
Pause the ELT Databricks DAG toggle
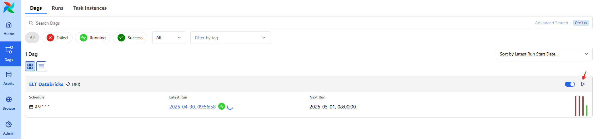point(570,84)
